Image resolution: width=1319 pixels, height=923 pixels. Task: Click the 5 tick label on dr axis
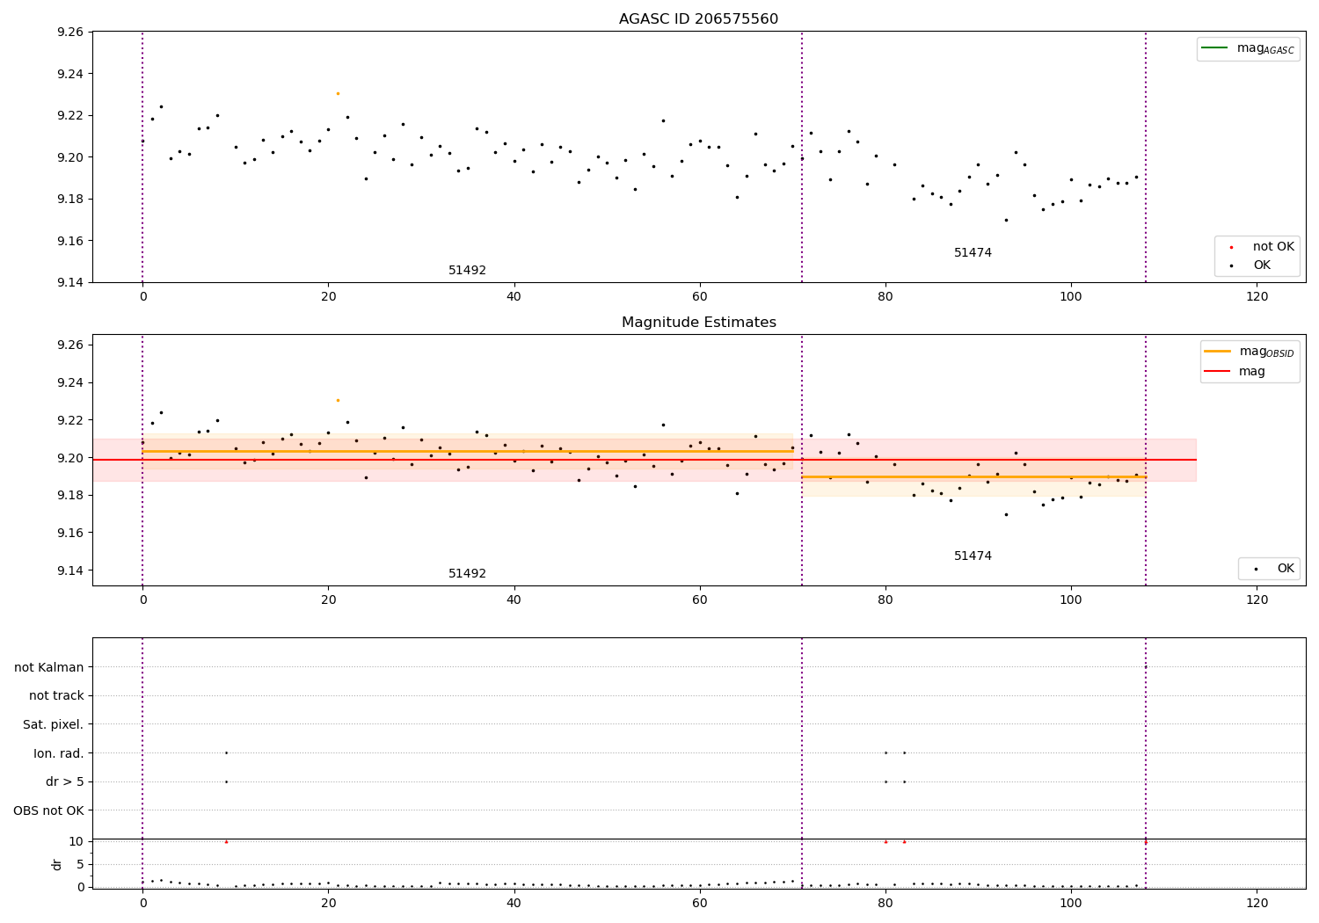pyautogui.click(x=79, y=864)
